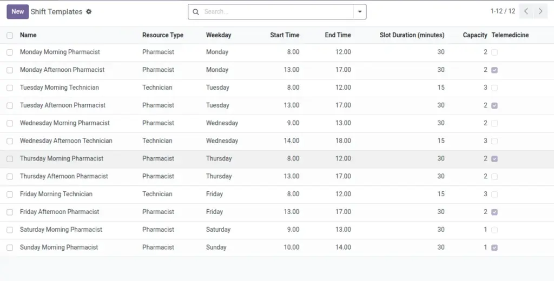Open the Thursday Afternoon Pharmacist record

point(64,176)
